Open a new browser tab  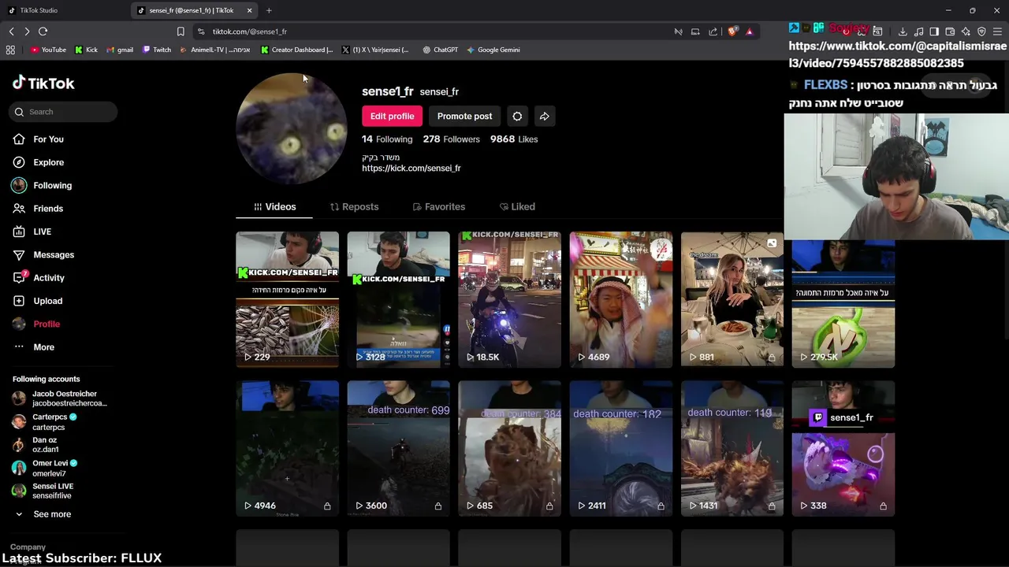(269, 10)
